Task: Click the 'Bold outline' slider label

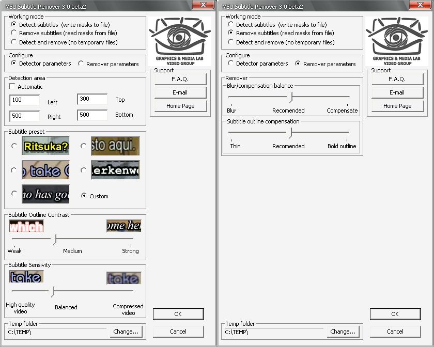Action: 342,146
